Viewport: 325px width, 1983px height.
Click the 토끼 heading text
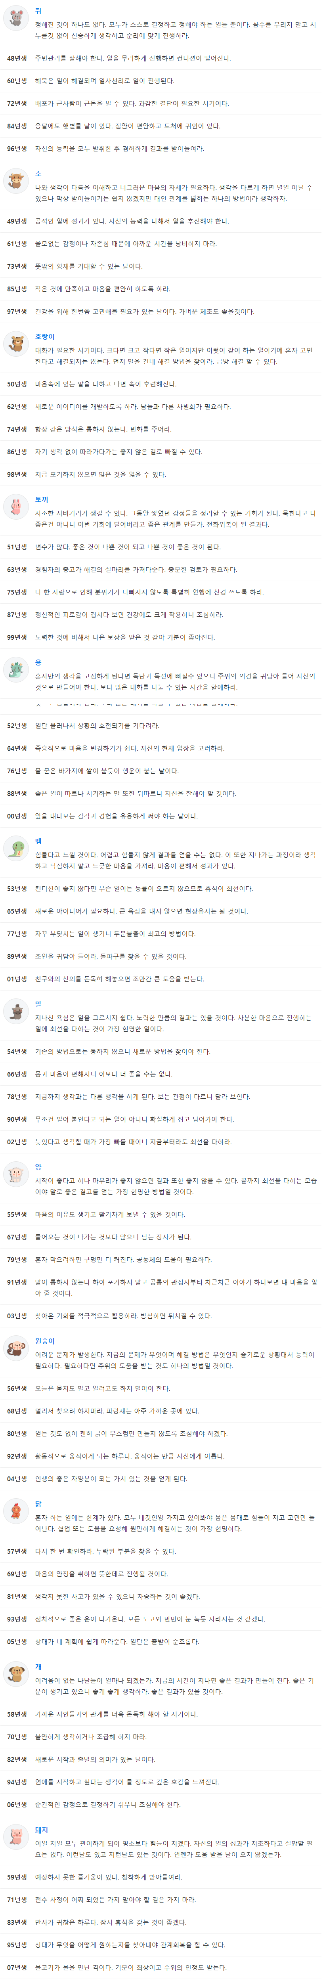(x=42, y=499)
